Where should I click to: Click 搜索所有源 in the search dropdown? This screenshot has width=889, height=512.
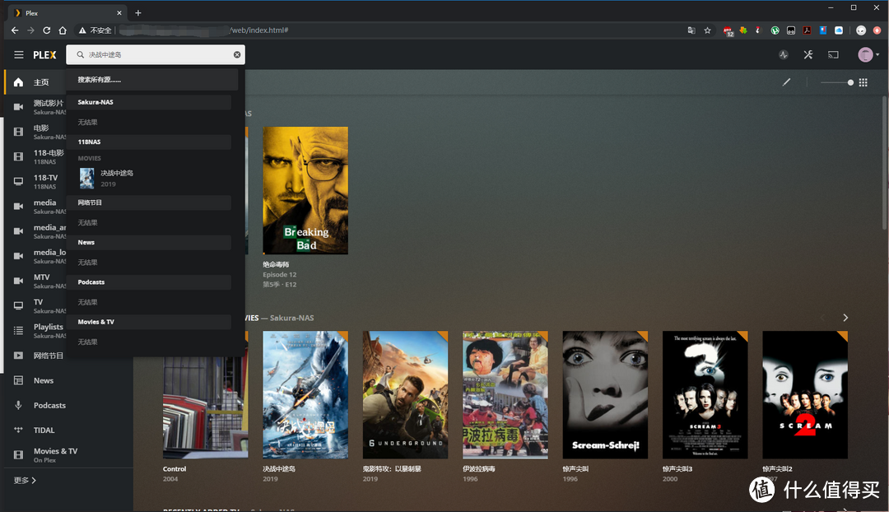pos(152,80)
